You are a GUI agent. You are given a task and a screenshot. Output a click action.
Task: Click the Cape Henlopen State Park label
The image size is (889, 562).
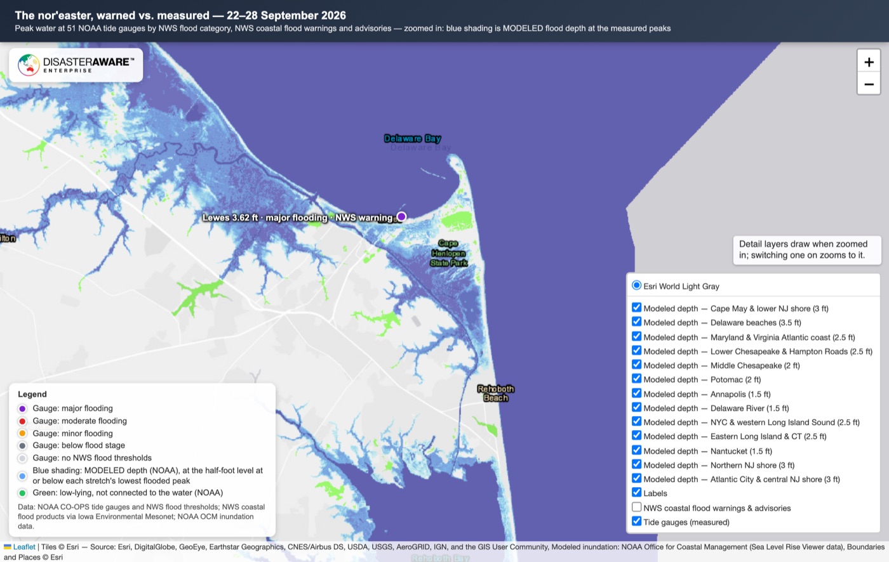click(x=448, y=253)
